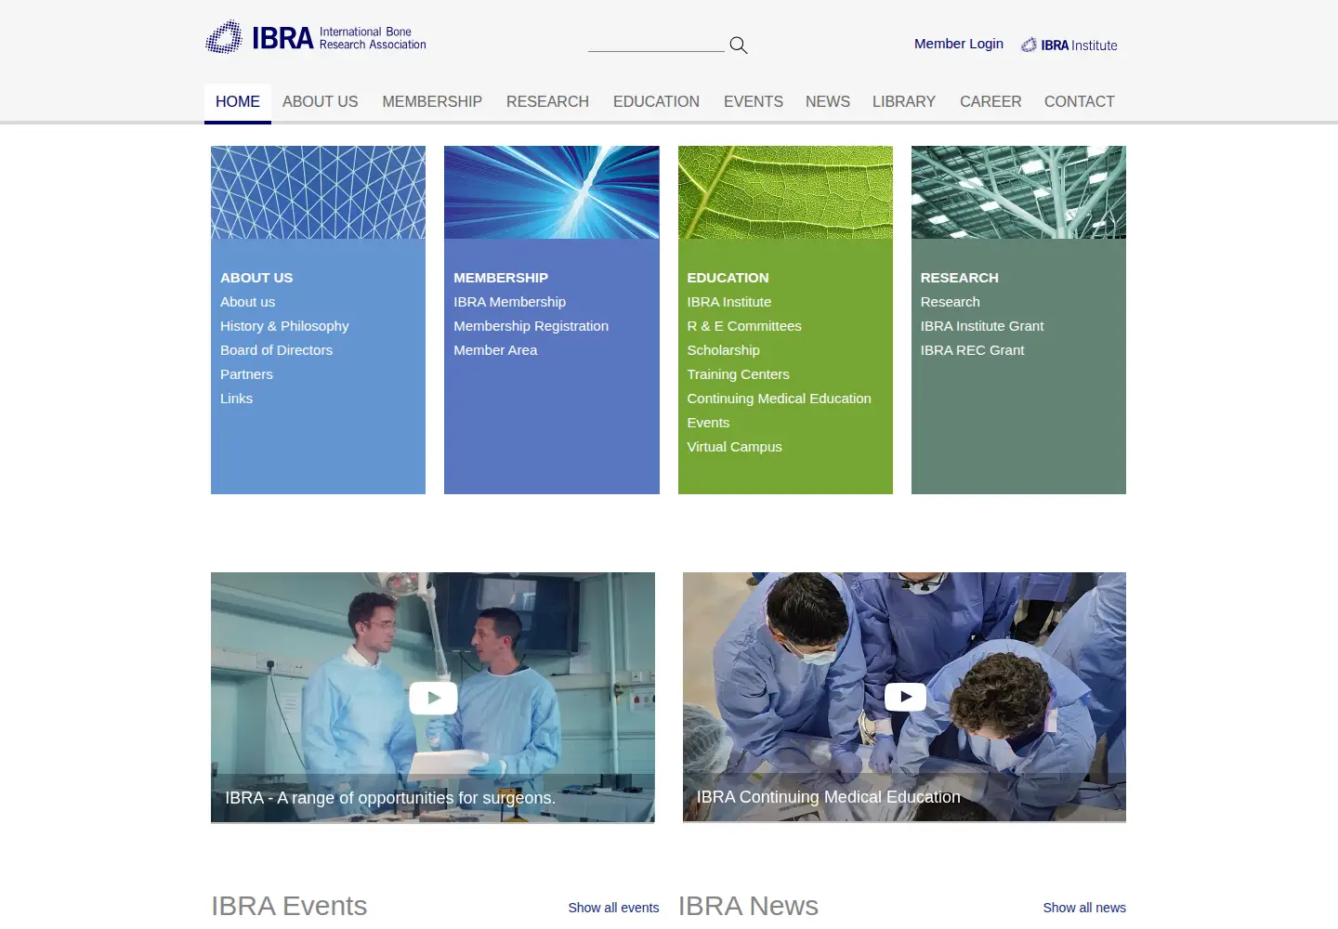Viewport: 1338px width, 929px height.
Task: Select the HOME menu tab
Action: [238, 102]
